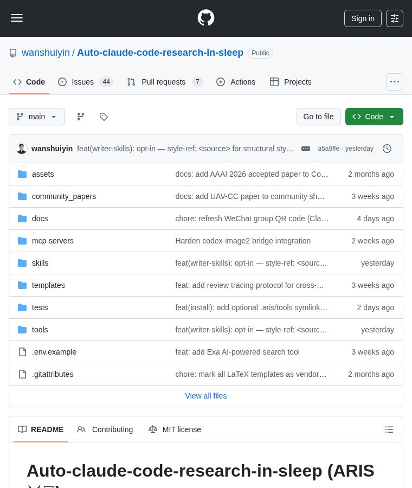This screenshot has width=412, height=488.
Task: View branches via the branch icon
Action: pos(81,117)
